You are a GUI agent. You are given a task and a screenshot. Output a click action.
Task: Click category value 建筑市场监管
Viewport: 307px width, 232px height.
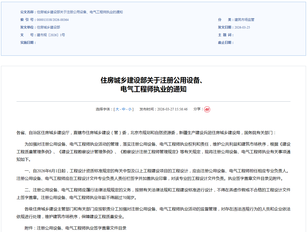pos(244,20)
